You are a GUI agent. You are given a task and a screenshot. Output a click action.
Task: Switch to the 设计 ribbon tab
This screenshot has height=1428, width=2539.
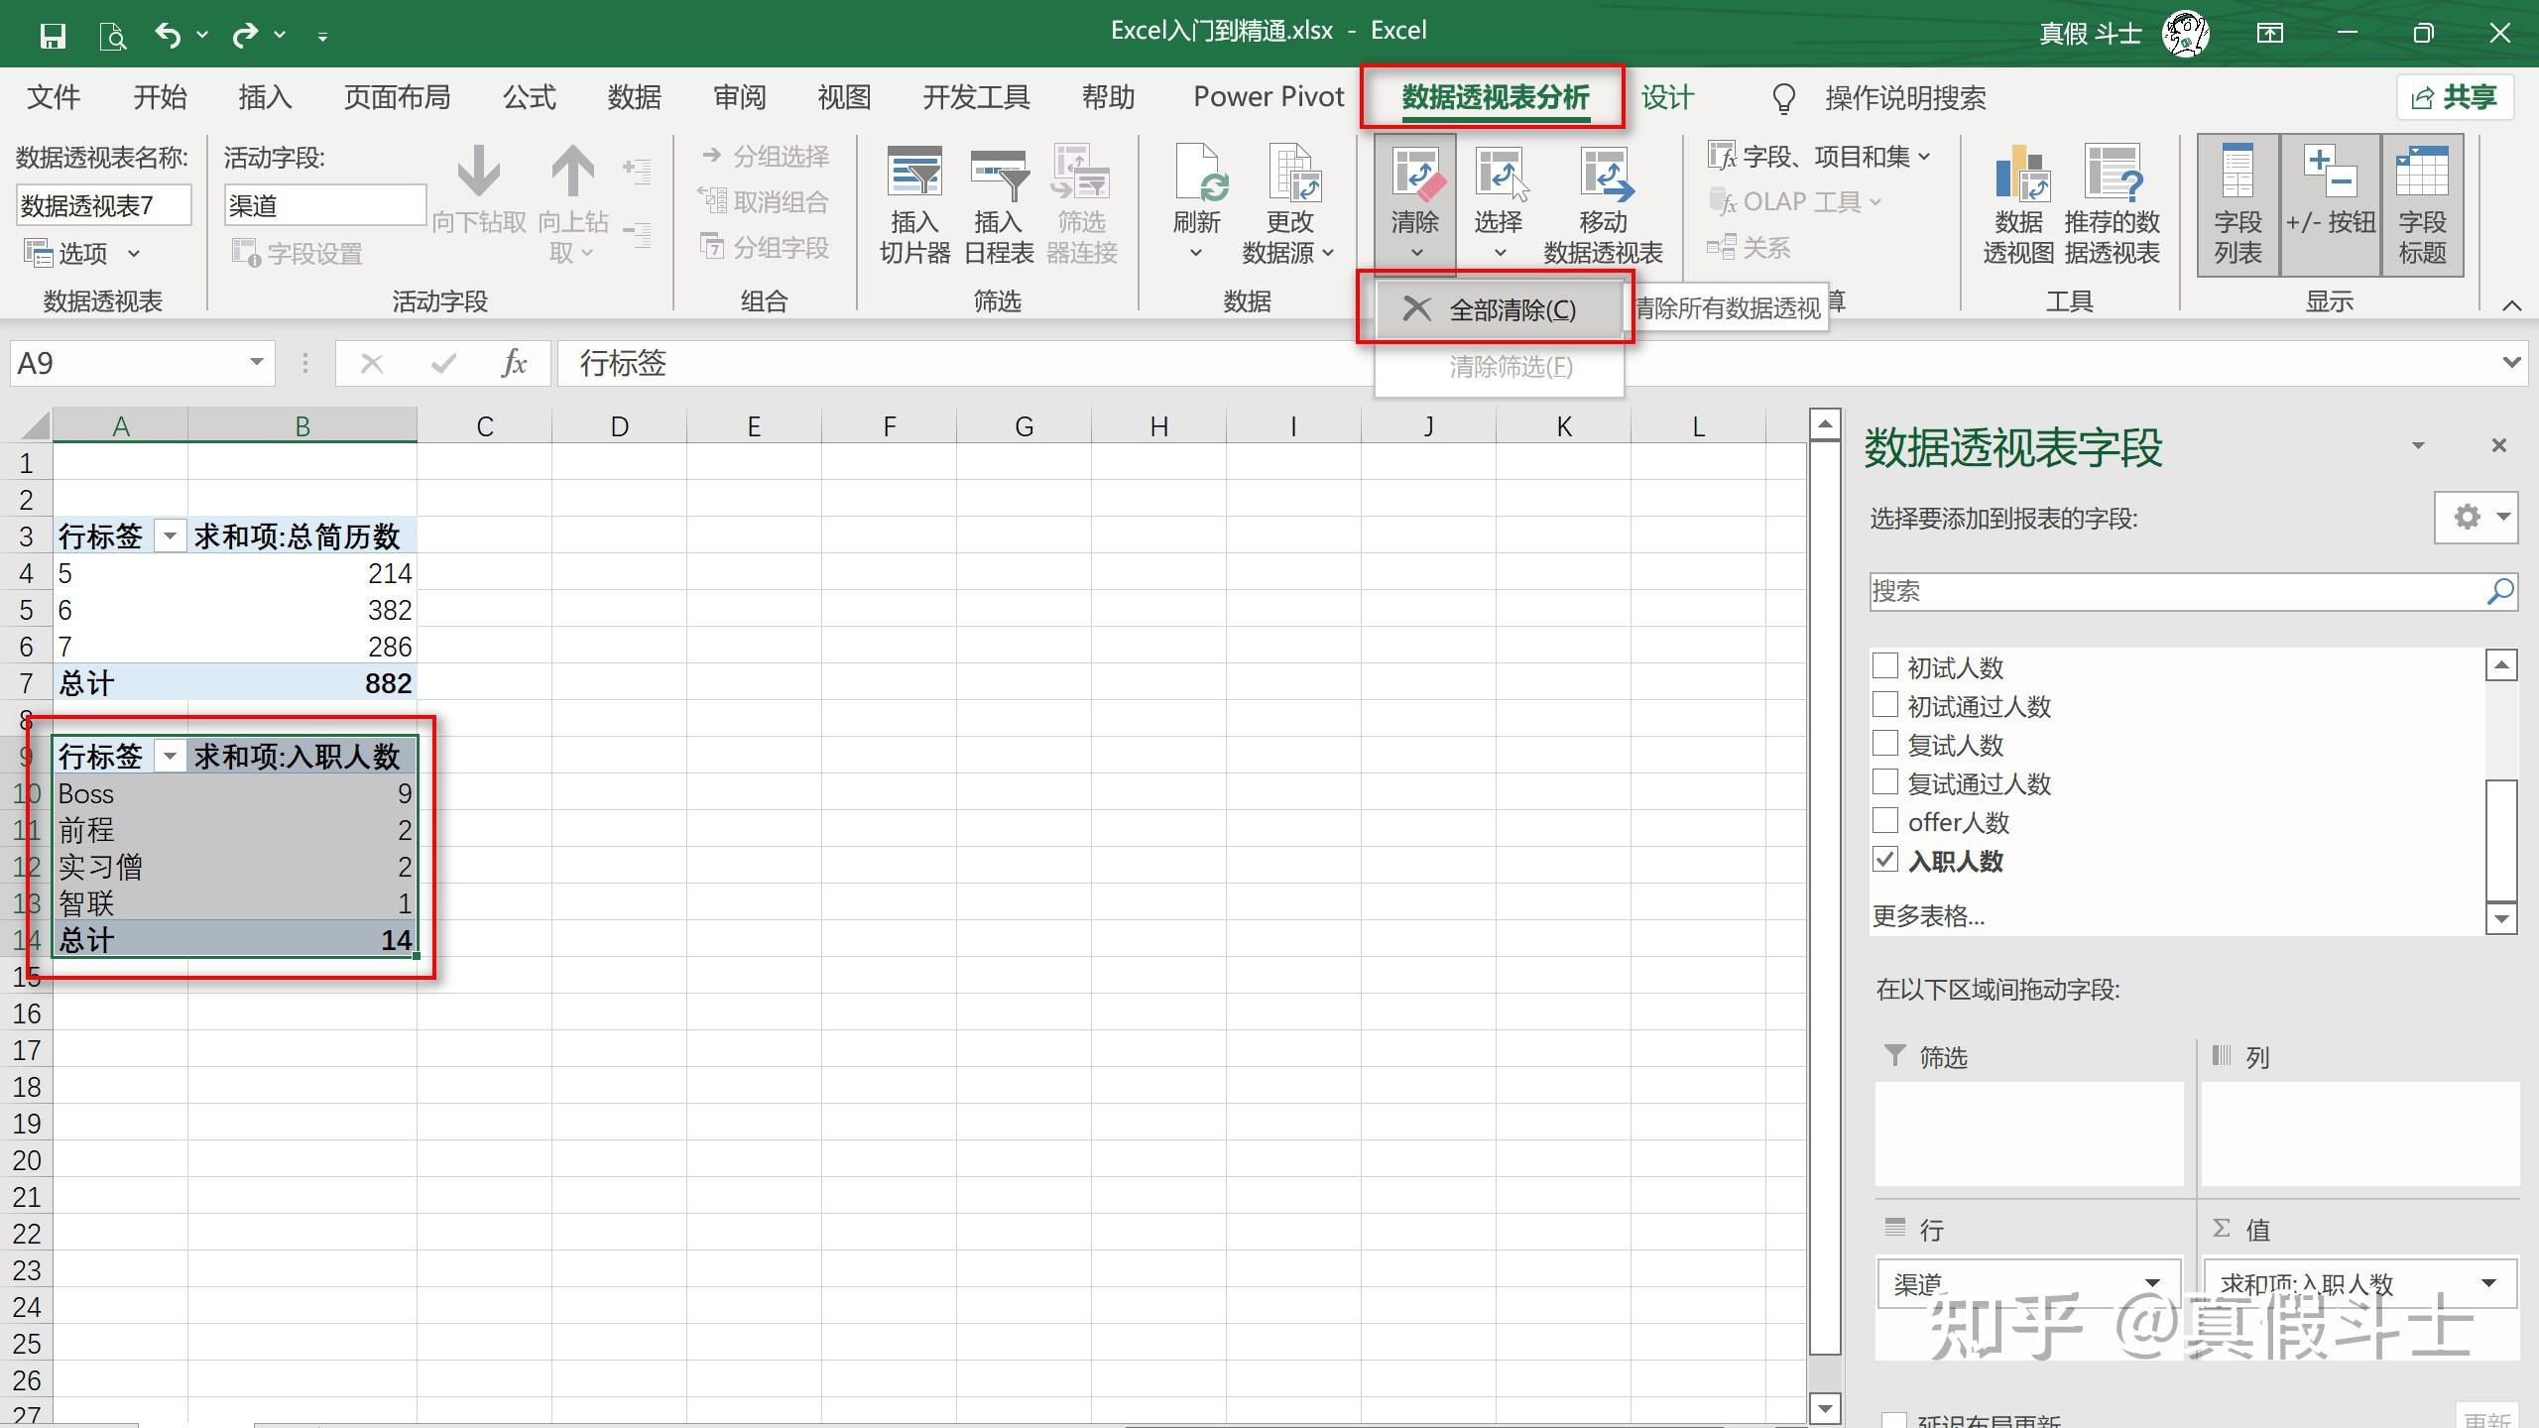point(1666,97)
